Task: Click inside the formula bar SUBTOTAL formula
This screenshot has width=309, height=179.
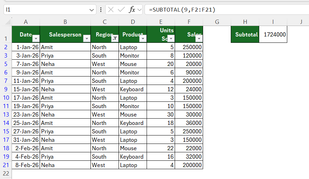Action: (182, 10)
